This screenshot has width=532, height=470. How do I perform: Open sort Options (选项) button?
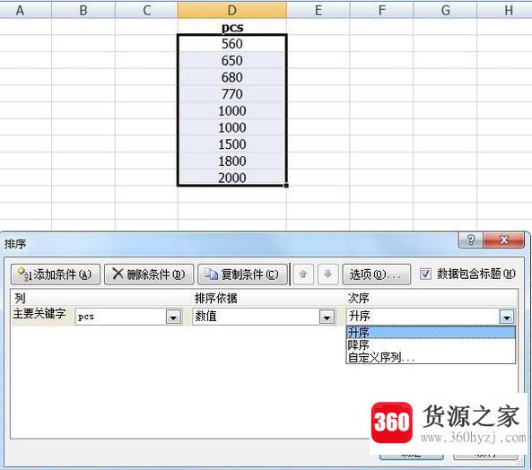376,274
